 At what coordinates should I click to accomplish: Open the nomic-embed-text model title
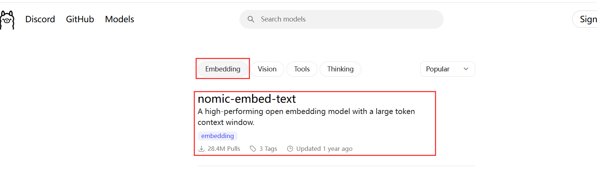[247, 99]
